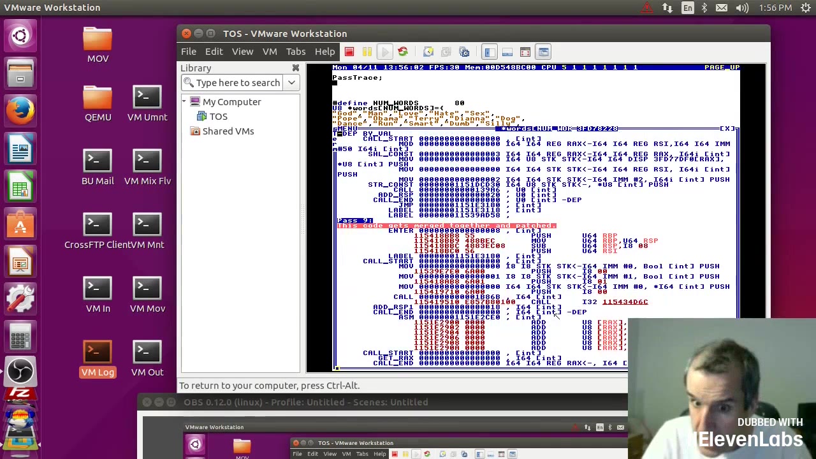
Task: Click the 1:56 PM clock indicator
Action: click(x=775, y=8)
